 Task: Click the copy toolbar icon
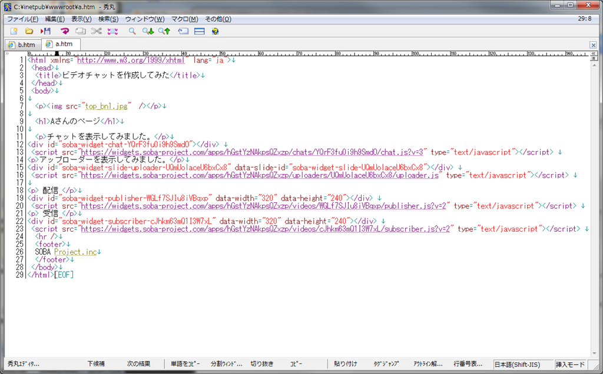point(80,31)
